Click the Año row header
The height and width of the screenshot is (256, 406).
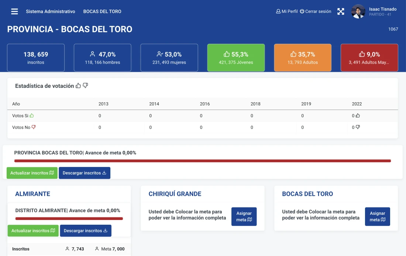[x=16, y=104]
